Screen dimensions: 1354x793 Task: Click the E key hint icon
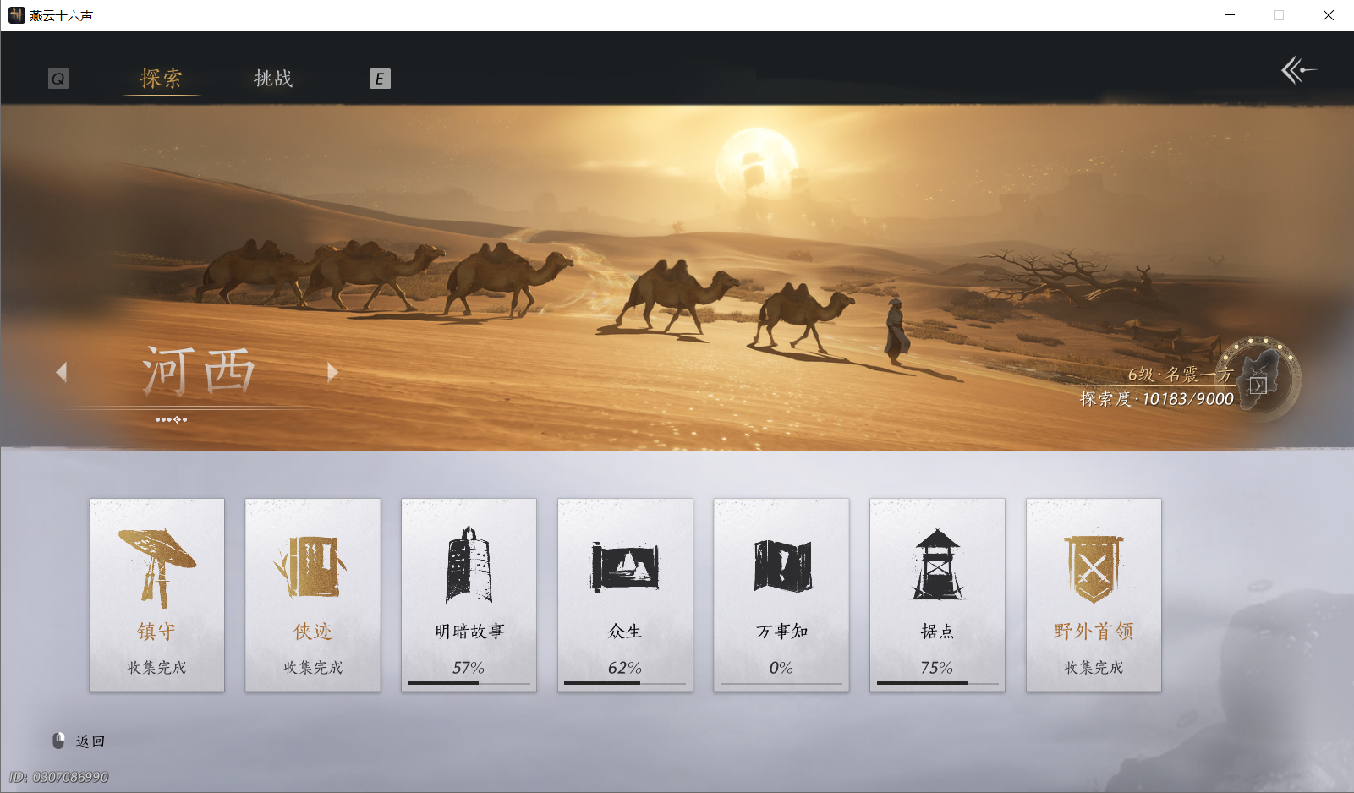381,79
